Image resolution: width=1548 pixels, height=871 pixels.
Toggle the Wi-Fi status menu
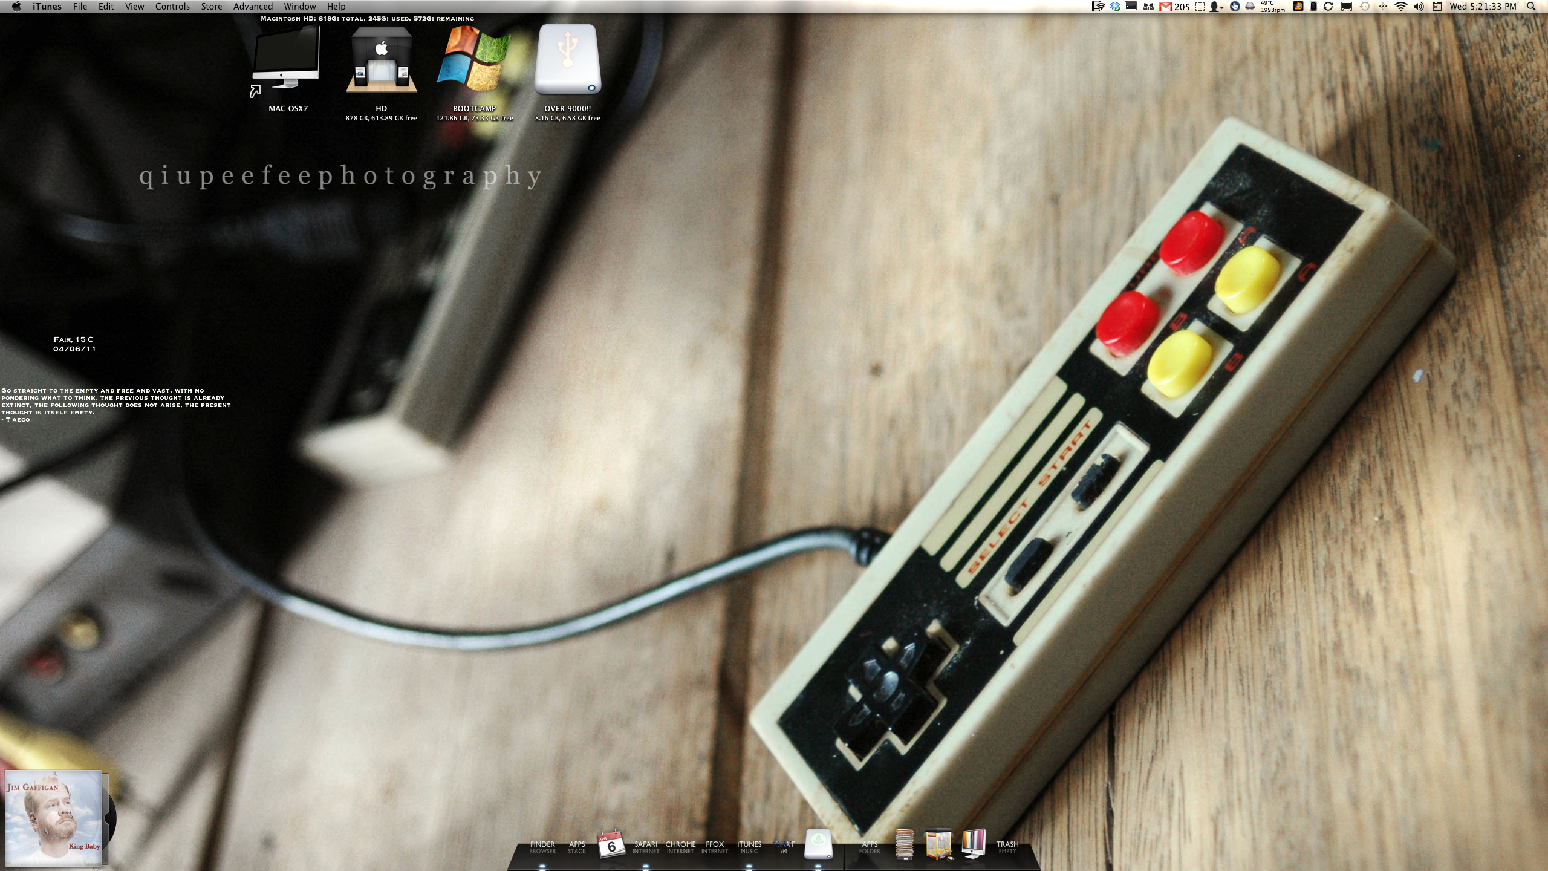(x=1400, y=7)
